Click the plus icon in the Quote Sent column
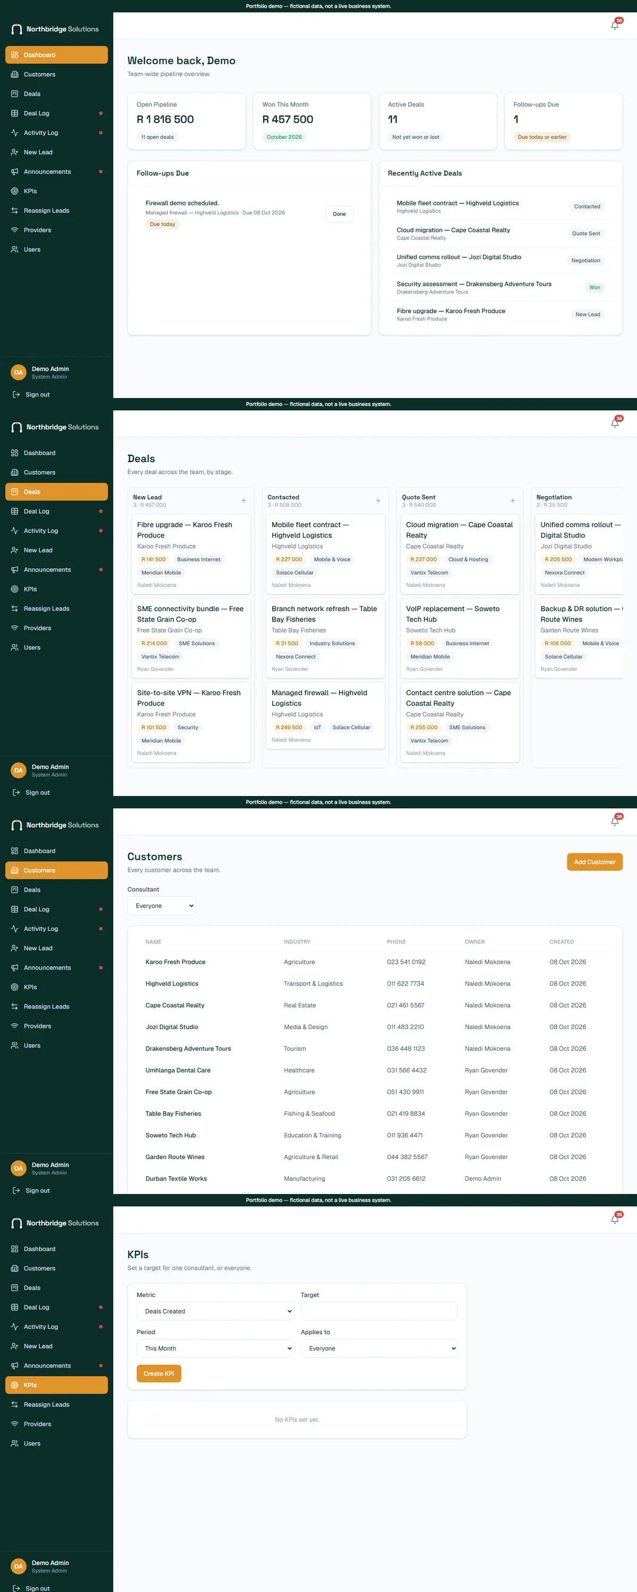637x1592 pixels. (x=513, y=500)
